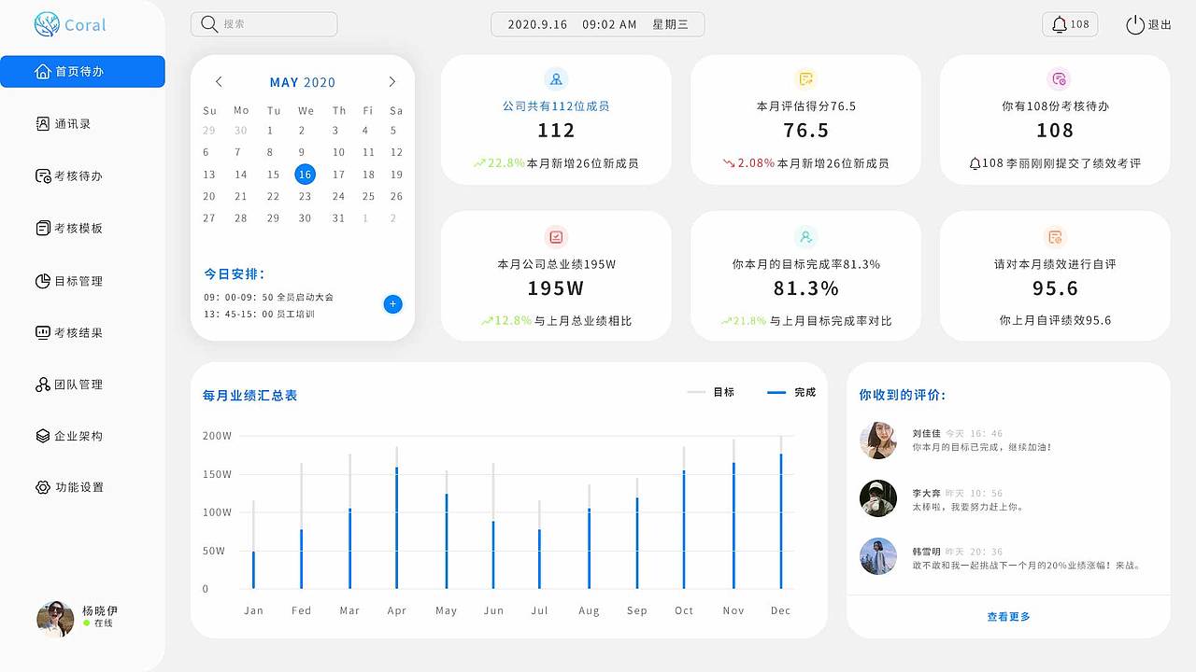Click 刘佳佳's avatar in reviews
Screen dimensions: 1196x672
coord(878,440)
